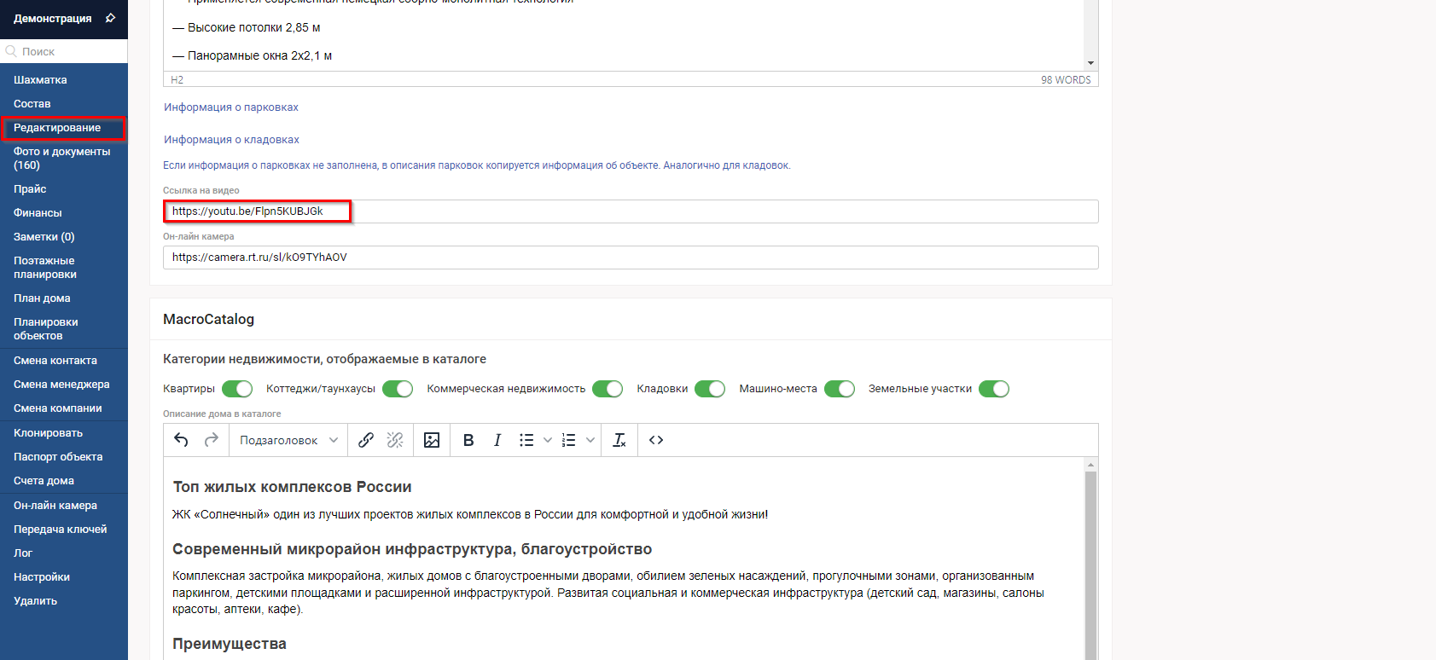The width and height of the screenshot is (1436, 660).
Task: Expand bullet list style options arrow
Action: (548, 440)
